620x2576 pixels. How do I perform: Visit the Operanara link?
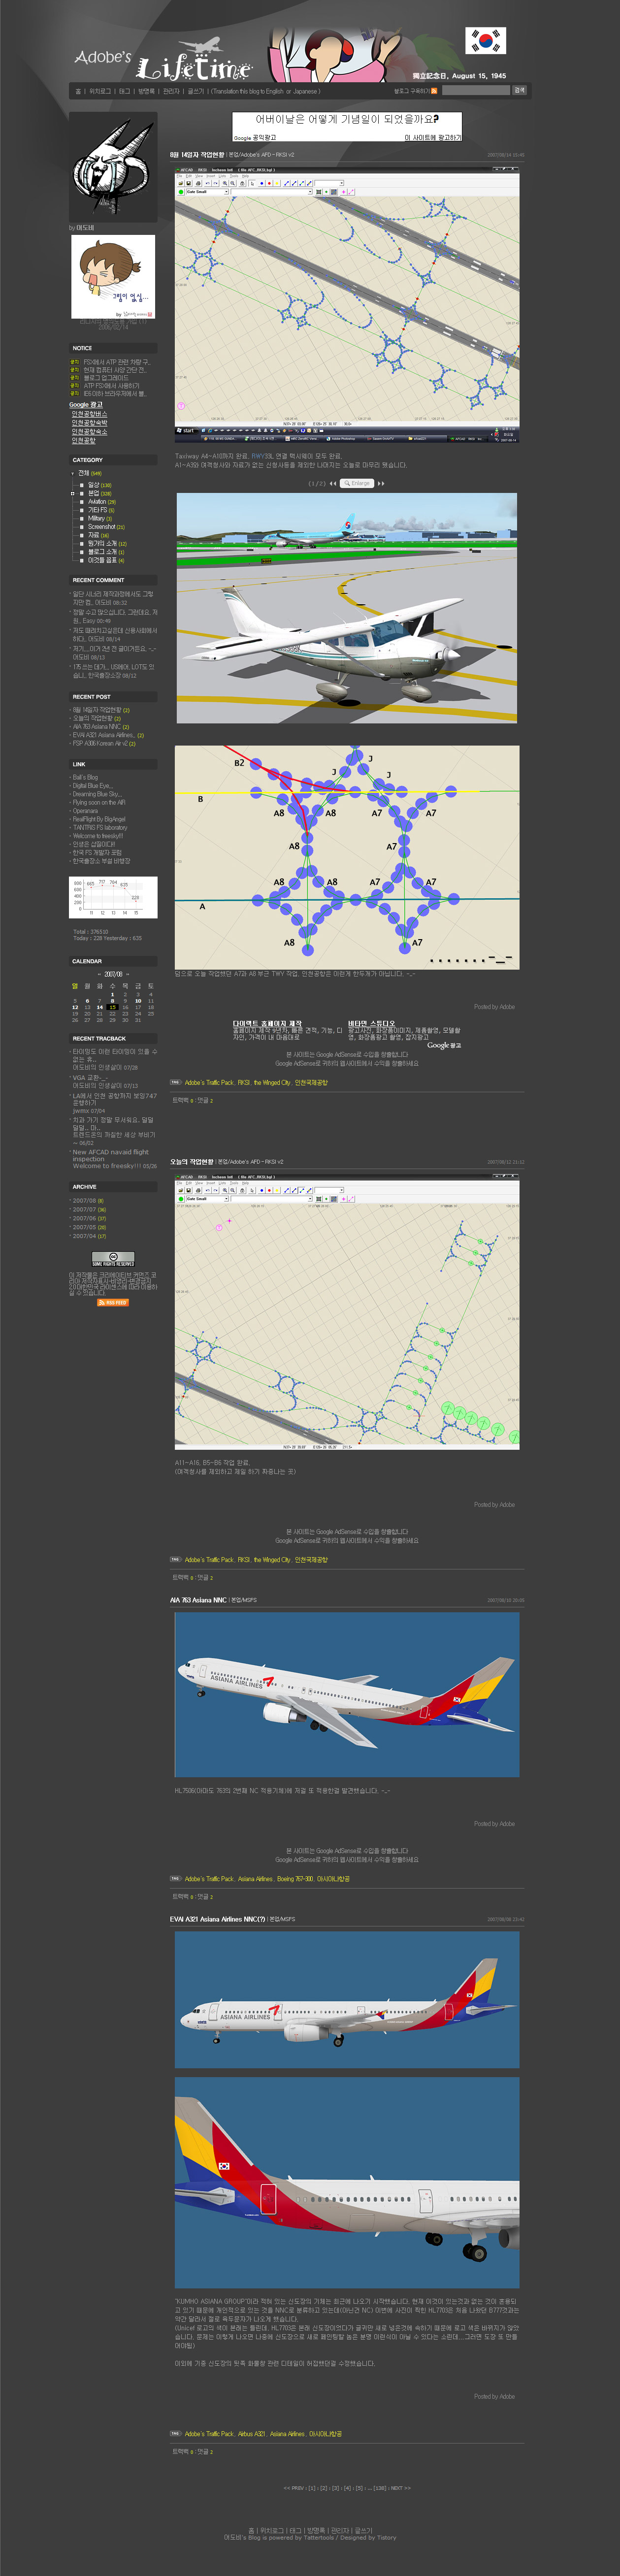(x=85, y=811)
